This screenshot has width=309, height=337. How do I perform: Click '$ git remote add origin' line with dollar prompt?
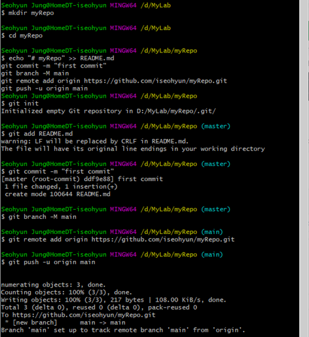(x=118, y=240)
